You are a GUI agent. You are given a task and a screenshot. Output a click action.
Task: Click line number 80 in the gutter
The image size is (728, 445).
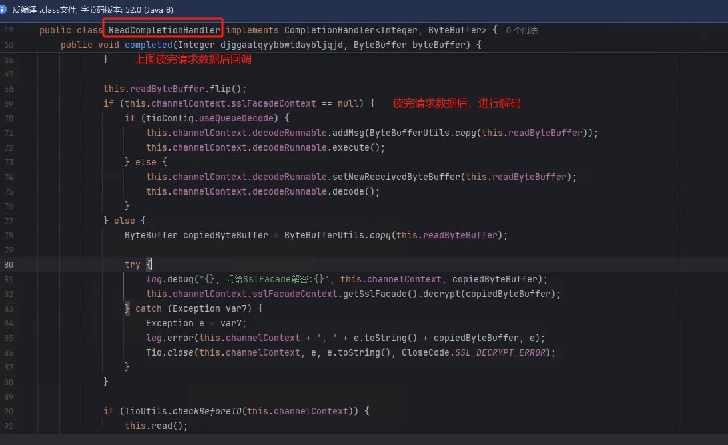click(x=8, y=264)
